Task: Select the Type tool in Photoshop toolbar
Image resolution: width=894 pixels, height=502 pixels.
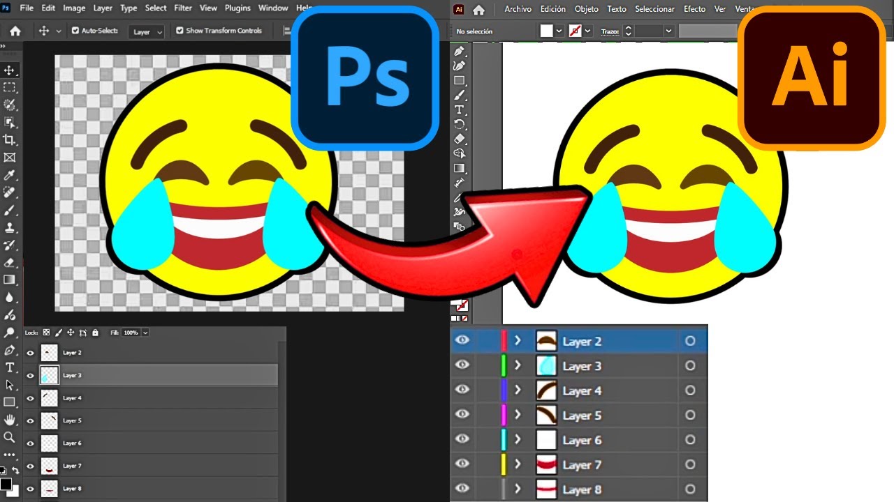Action: click(10, 367)
